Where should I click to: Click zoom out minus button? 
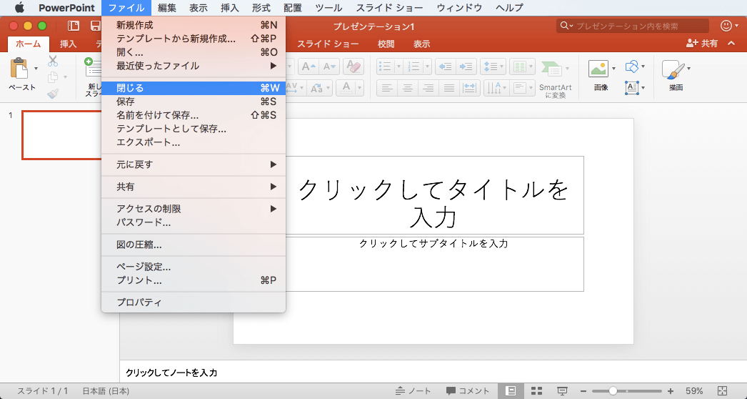click(x=583, y=391)
